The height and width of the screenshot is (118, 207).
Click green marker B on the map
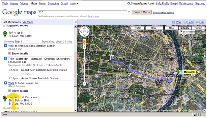(106, 51)
